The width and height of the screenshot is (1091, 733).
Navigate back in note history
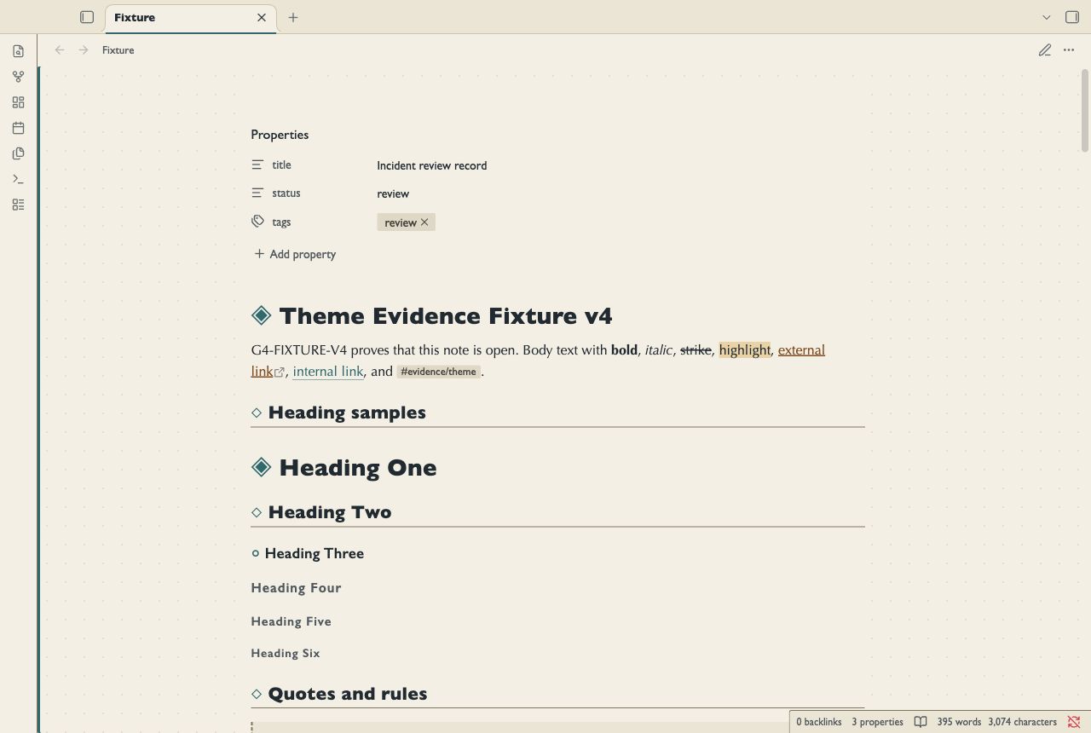[60, 50]
